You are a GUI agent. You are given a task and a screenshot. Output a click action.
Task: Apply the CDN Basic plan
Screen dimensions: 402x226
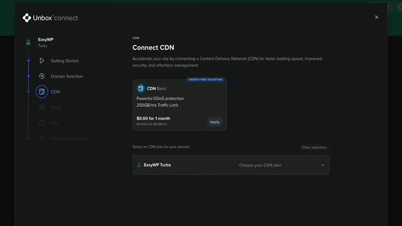click(x=215, y=122)
